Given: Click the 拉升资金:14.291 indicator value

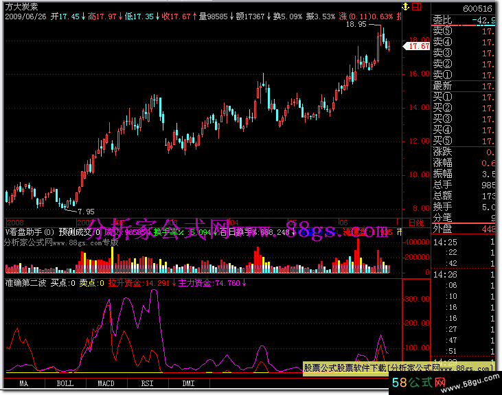Looking at the screenshot, I should [x=142, y=283].
